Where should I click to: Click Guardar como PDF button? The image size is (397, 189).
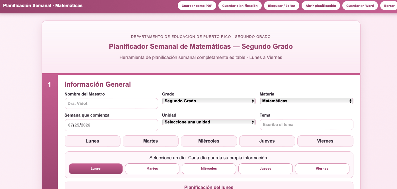(x=197, y=6)
